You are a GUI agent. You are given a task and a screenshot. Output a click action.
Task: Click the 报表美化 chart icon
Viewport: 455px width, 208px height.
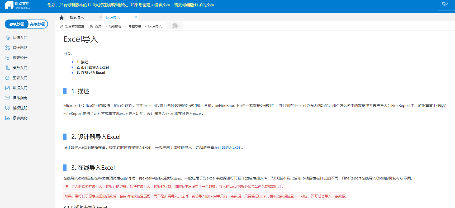click(x=8, y=118)
